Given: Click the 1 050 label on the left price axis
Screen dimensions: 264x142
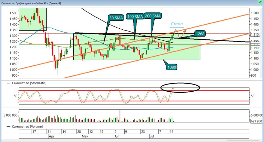Looking at the screenshot, I should pos(13,64).
